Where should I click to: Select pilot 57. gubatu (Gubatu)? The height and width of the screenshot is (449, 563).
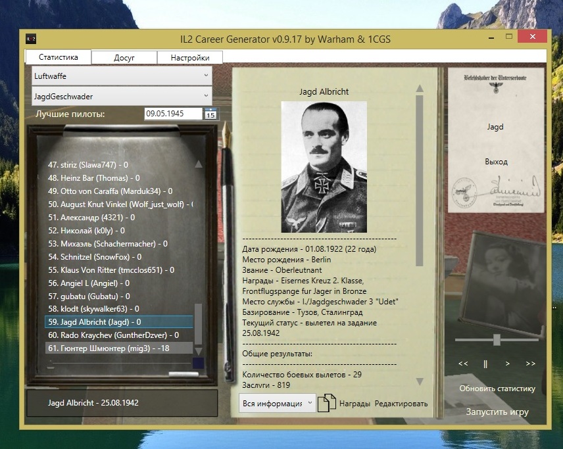coord(119,296)
